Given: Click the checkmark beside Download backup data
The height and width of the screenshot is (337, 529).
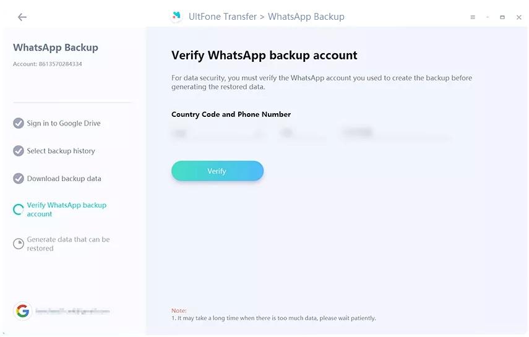Looking at the screenshot, I should (19, 179).
